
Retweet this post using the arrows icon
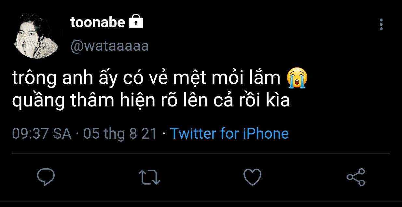point(149,177)
